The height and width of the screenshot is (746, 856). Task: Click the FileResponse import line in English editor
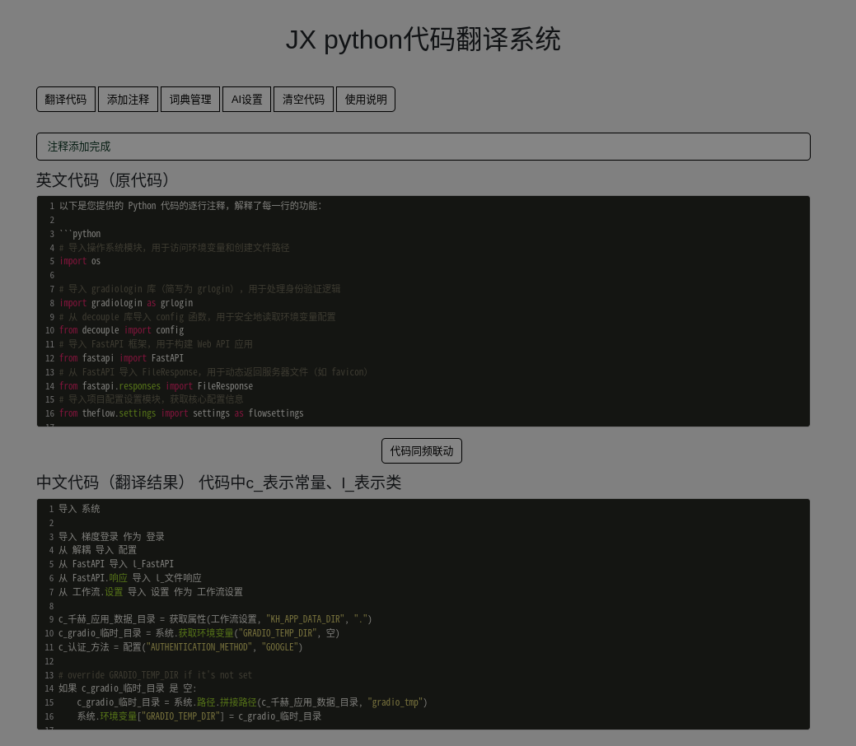(x=156, y=386)
